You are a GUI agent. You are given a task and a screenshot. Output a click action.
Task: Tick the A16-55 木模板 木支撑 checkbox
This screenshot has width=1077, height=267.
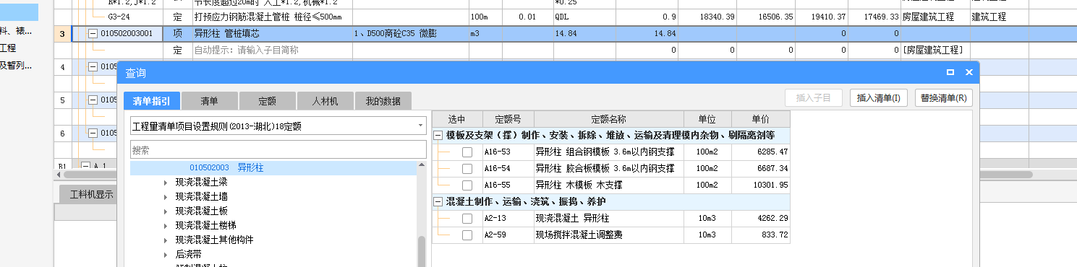(467, 185)
